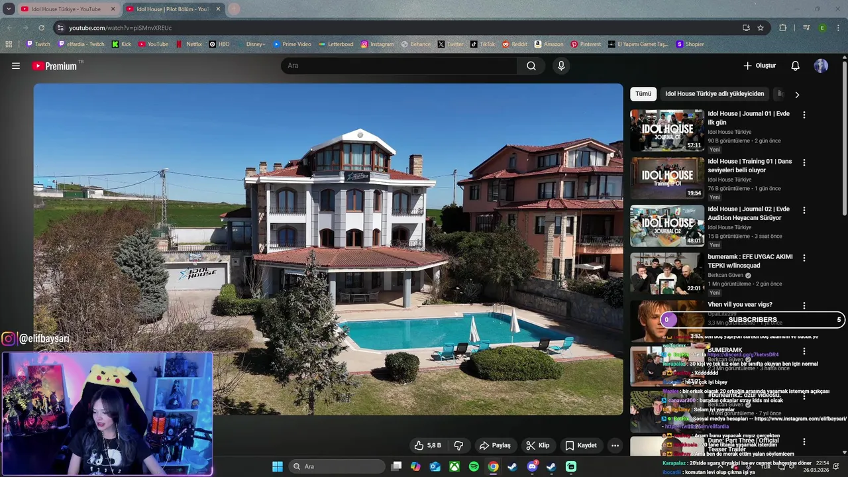The width and height of the screenshot is (848, 477).
Task: Open Berkcan Güven channel under bumeramk video
Action: click(x=726, y=275)
